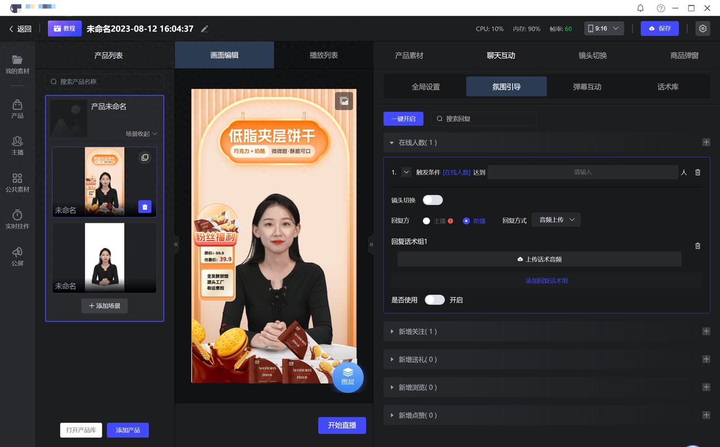This screenshot has height=447, width=720.
Task: Open the 音频上传 reply method dropdown
Action: 556,220
